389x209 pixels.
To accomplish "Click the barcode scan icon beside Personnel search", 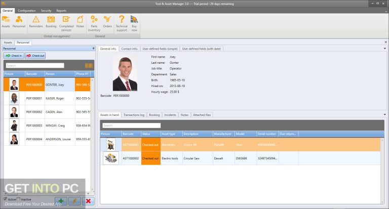I will click(x=89, y=65).
